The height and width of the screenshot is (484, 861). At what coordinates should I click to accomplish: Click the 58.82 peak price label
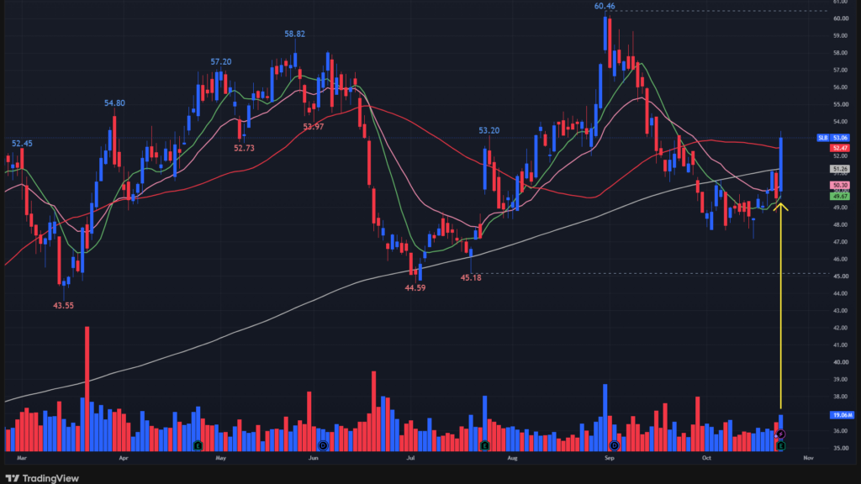[x=295, y=34]
